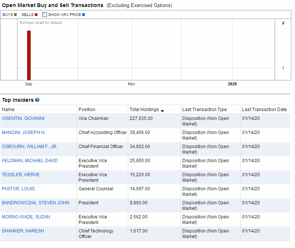Click the red SELLS legend square
This screenshot has height=248, width=295.
click(x=36, y=15)
